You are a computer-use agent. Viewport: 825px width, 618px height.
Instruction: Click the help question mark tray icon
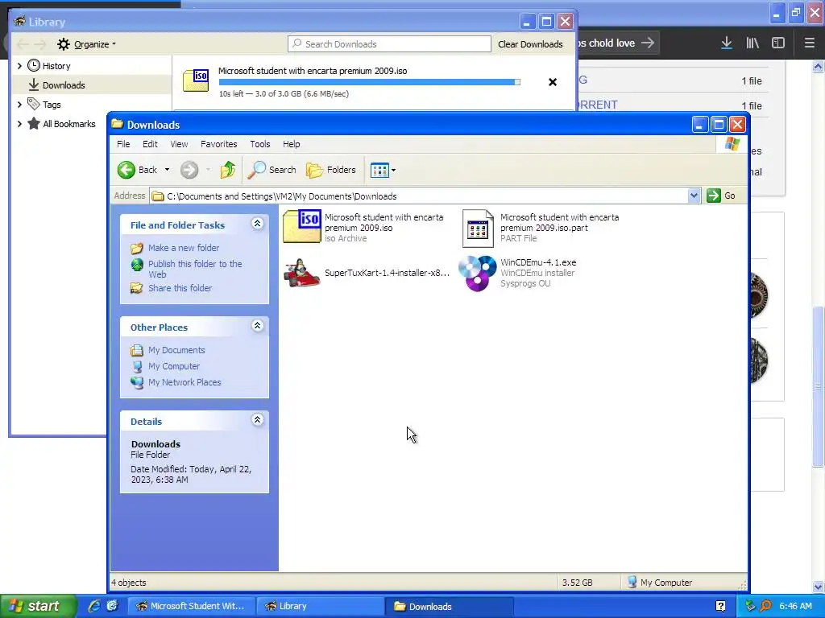pos(720,606)
